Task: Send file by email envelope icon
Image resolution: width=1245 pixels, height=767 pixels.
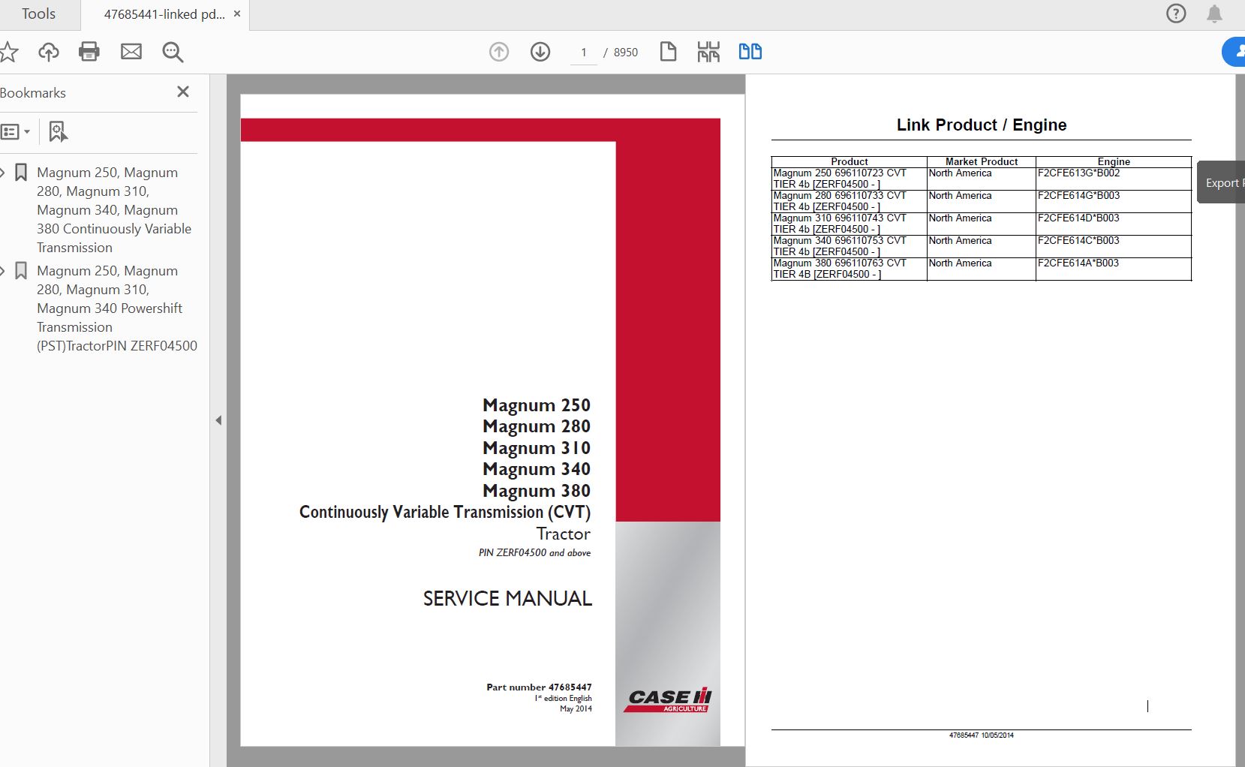Action: point(131,52)
